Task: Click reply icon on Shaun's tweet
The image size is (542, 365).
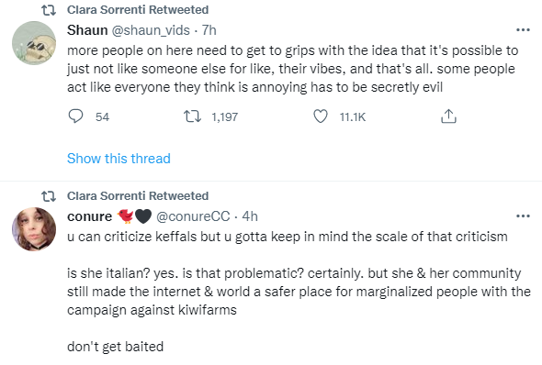Action: (x=75, y=116)
